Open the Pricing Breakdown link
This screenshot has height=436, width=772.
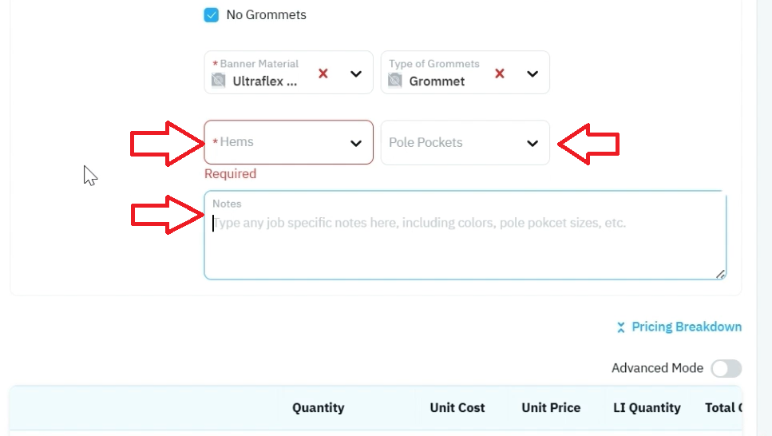click(687, 327)
